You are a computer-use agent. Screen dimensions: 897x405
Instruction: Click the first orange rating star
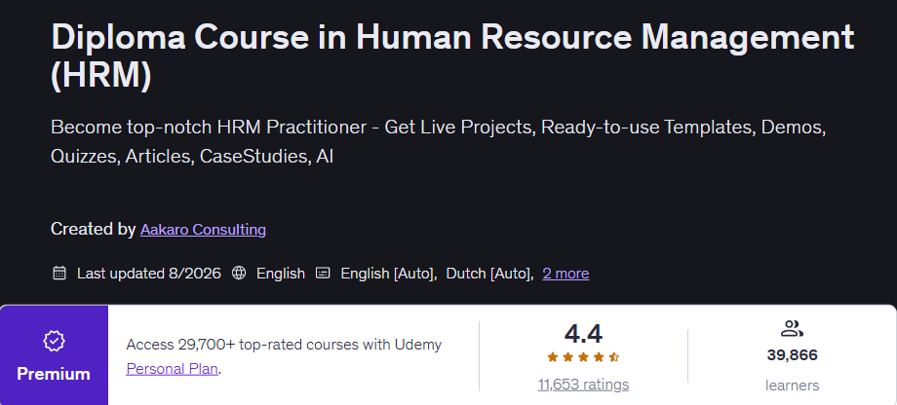coord(553,357)
